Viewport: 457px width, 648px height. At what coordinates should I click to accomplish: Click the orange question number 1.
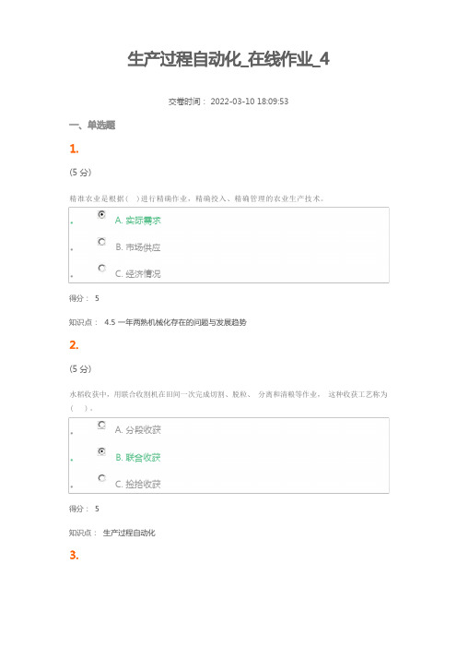point(74,149)
